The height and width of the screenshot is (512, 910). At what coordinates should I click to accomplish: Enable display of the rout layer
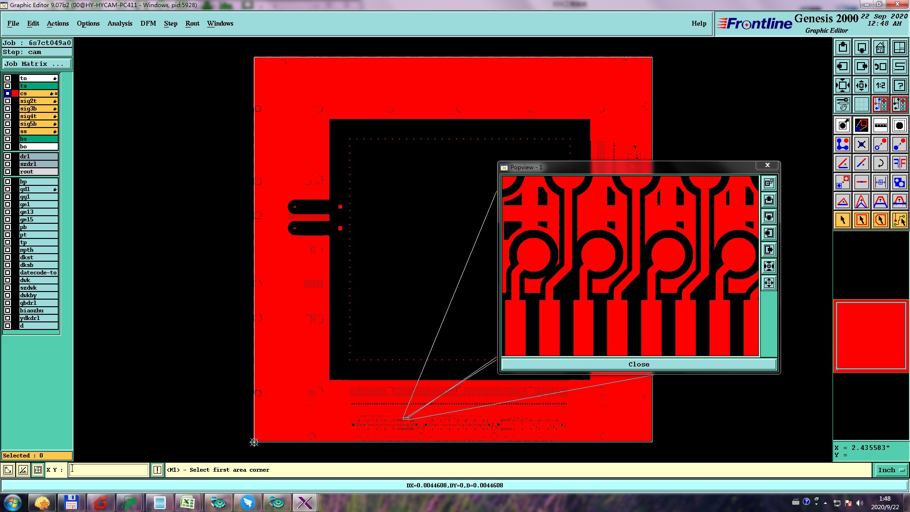[x=8, y=172]
